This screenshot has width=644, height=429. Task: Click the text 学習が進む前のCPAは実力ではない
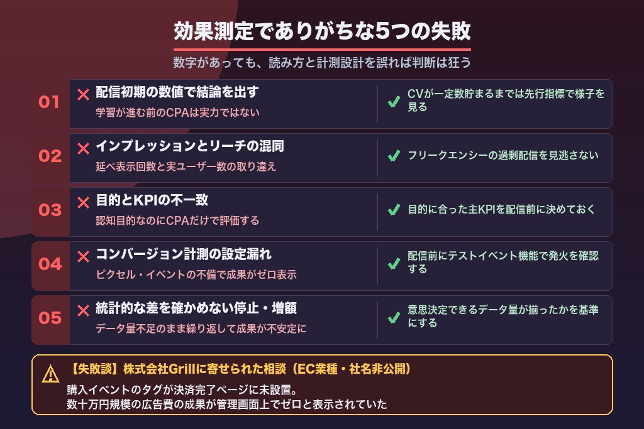point(177,113)
